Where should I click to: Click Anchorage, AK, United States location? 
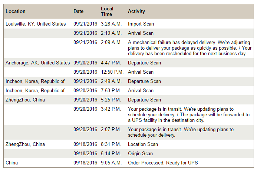[38, 63]
